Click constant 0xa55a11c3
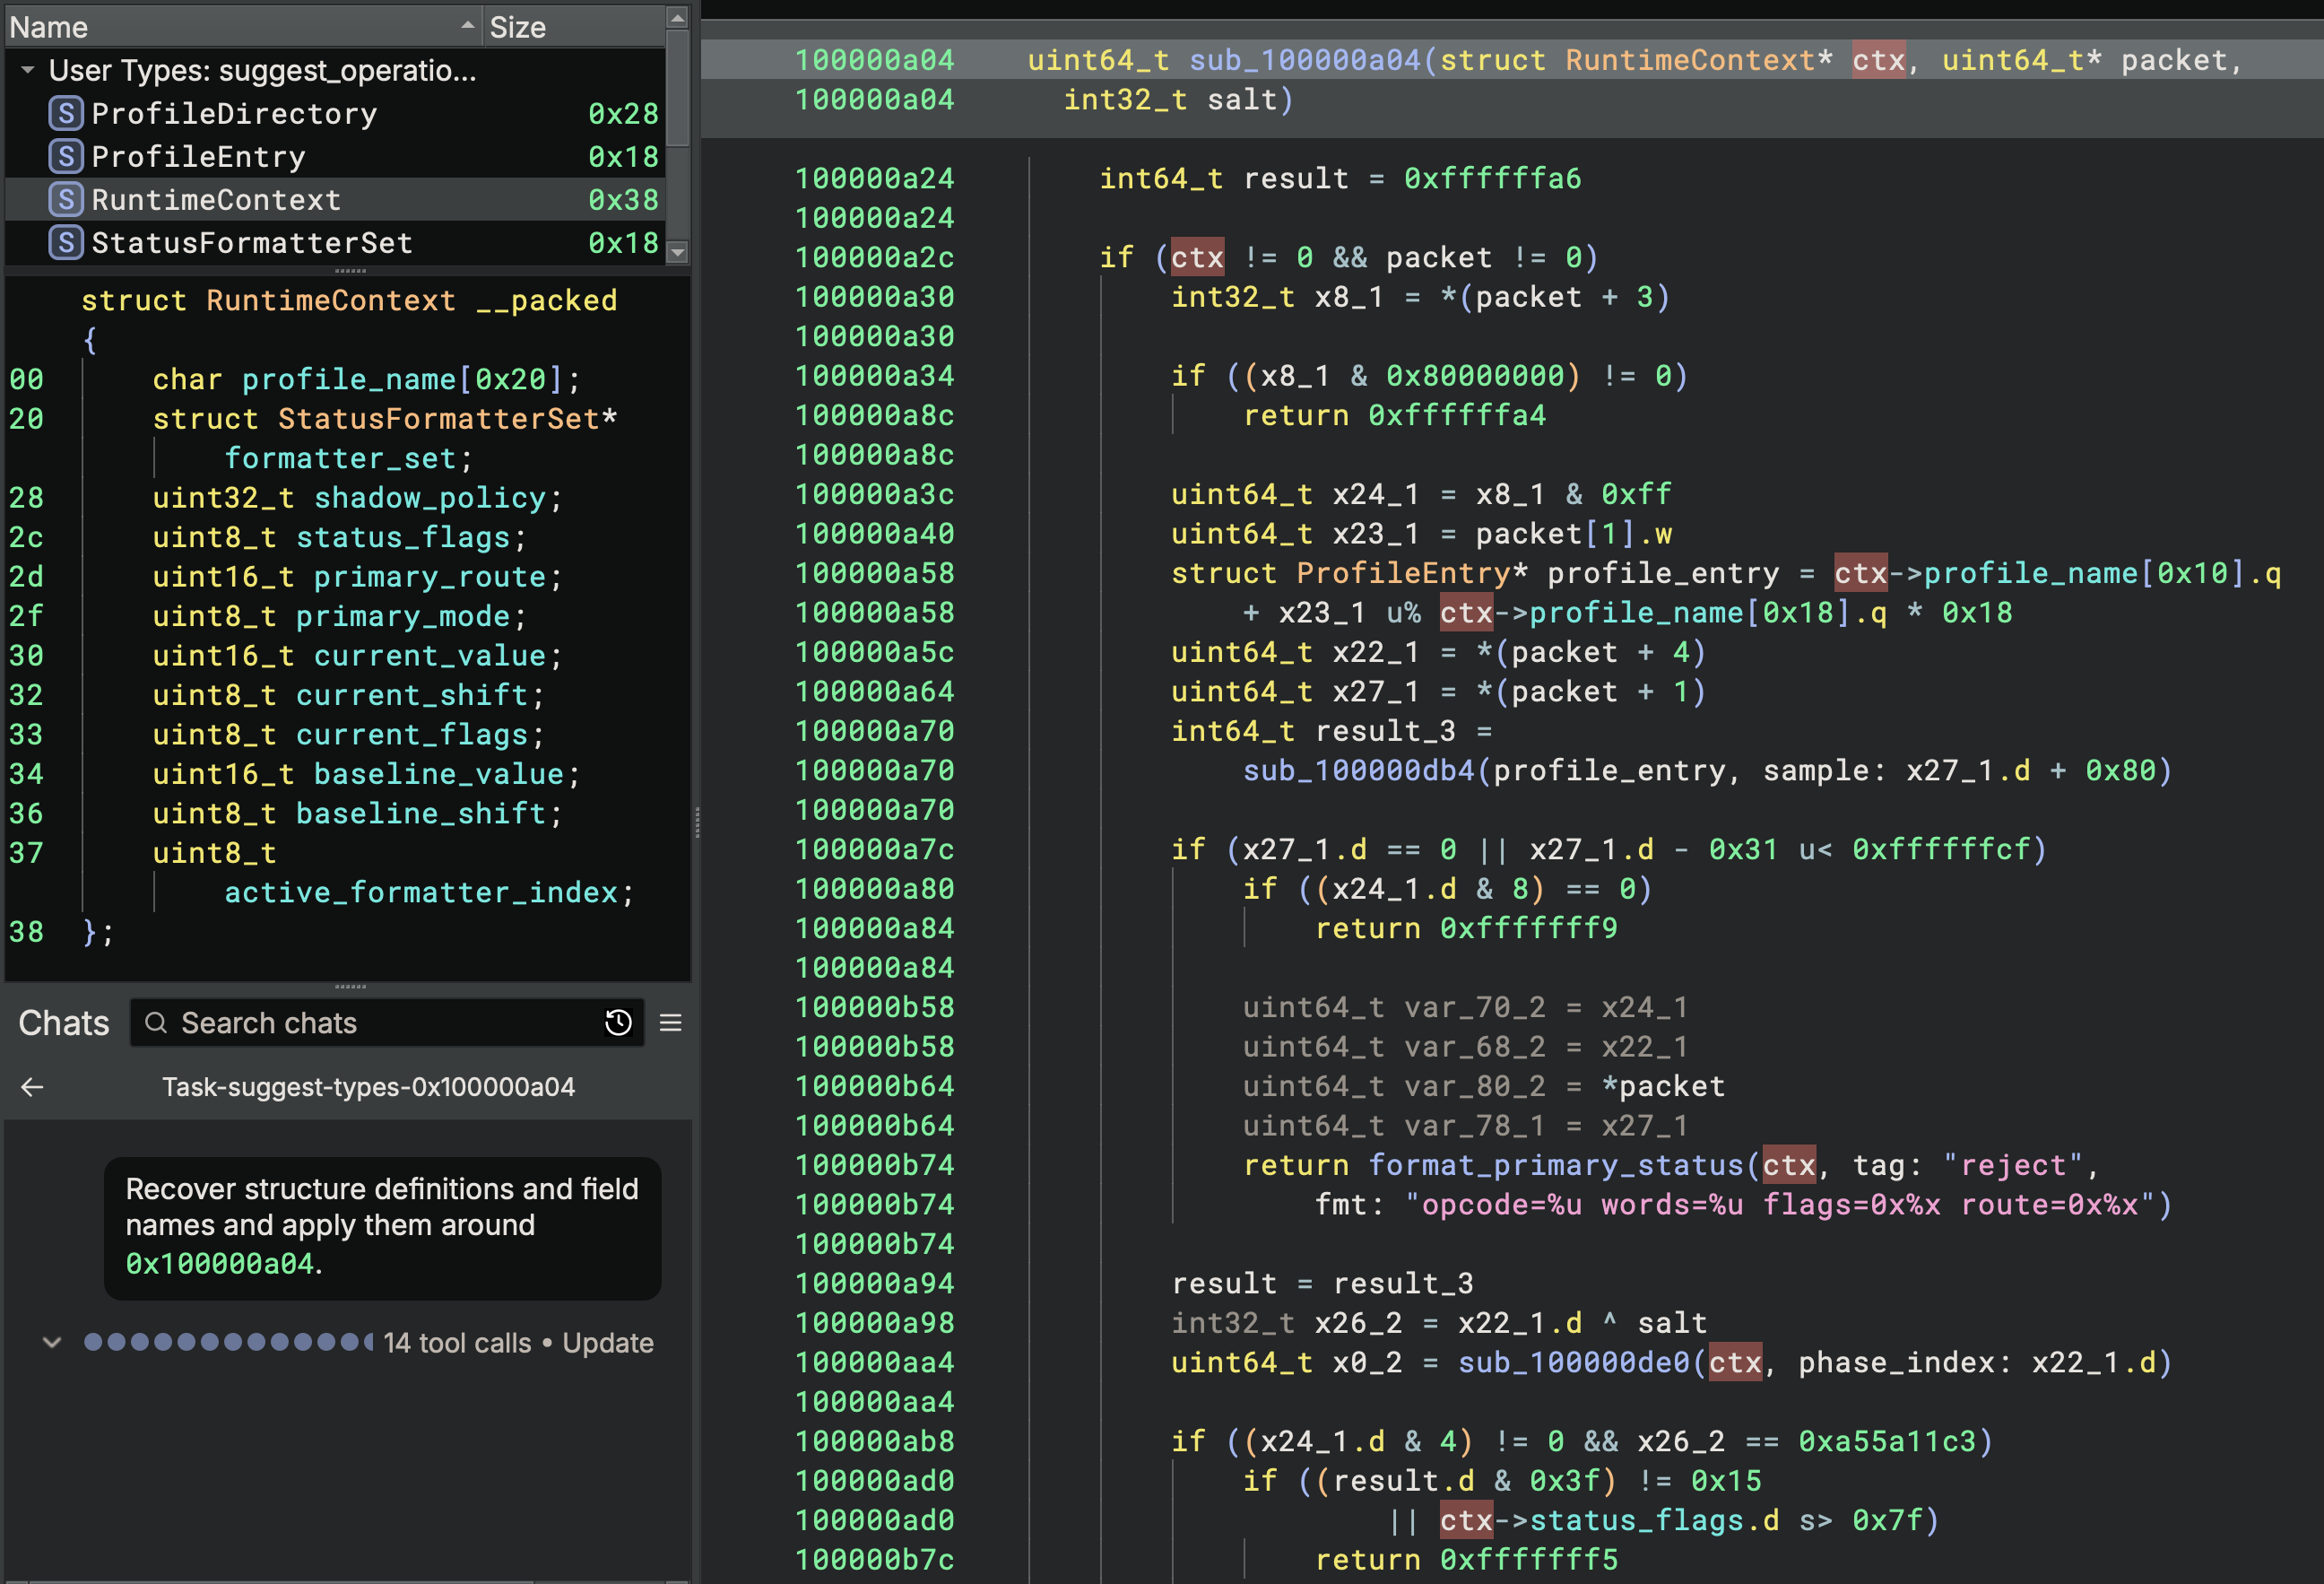This screenshot has height=1584, width=2324. 1888,1440
